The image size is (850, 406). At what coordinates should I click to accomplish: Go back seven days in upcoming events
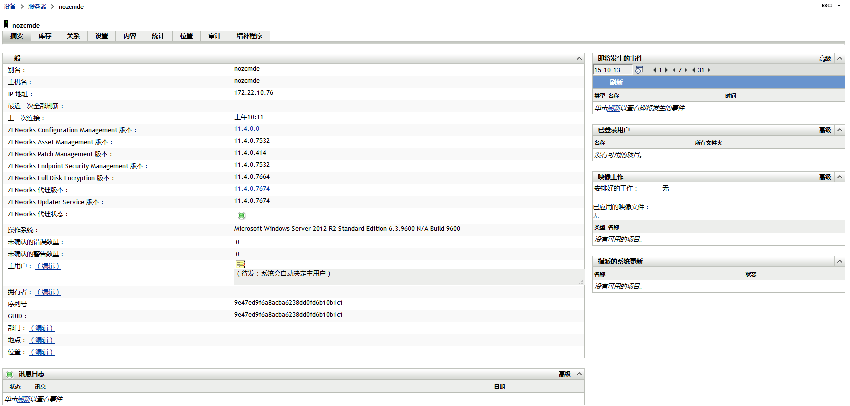pos(674,70)
